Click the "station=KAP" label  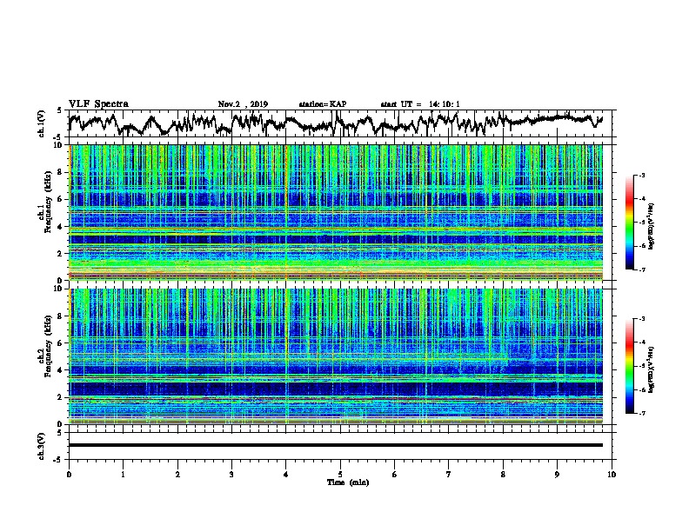coord(323,104)
